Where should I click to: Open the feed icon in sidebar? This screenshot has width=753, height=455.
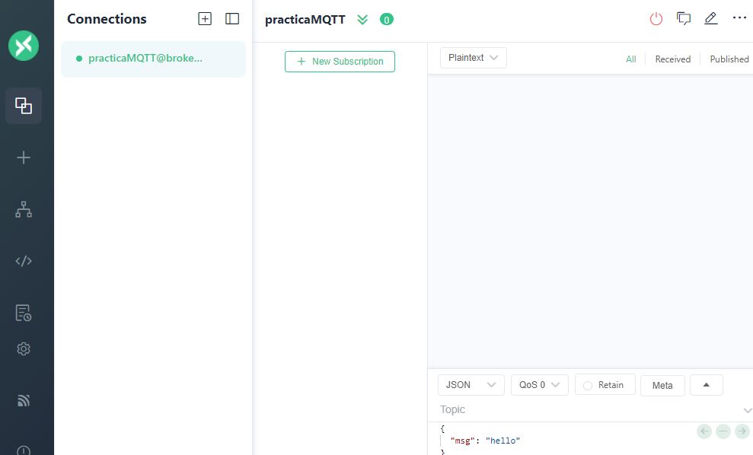point(24,400)
